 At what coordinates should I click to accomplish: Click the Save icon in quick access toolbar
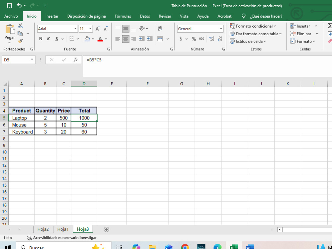coord(10,6)
